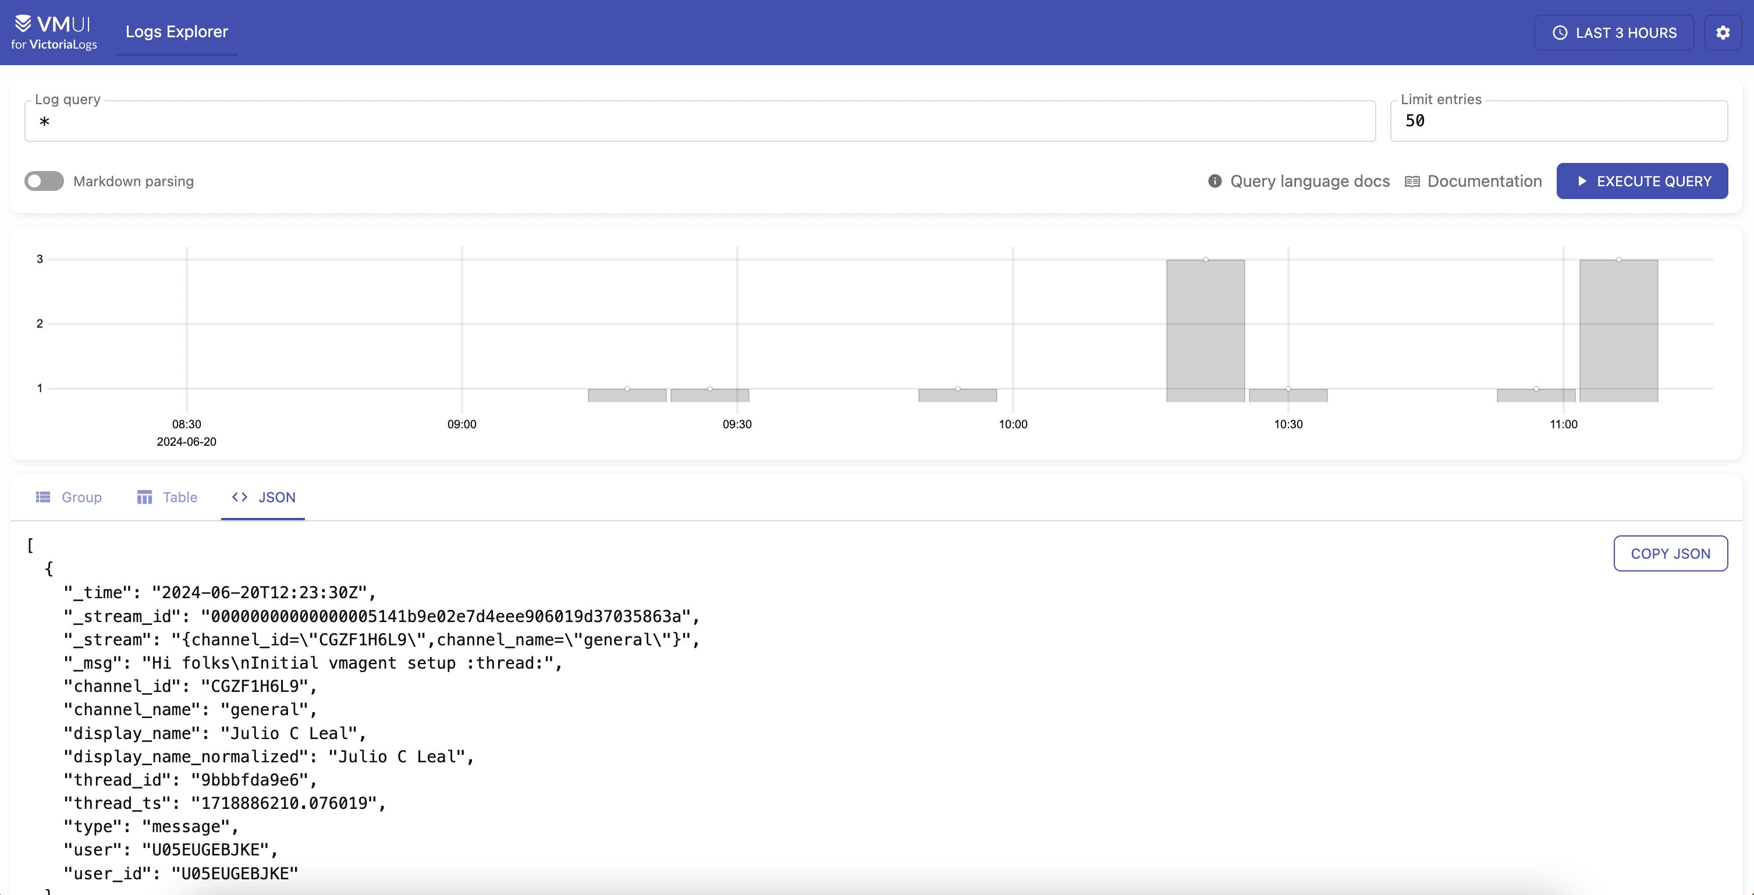
Task: Click the info icon beside Query language docs
Action: click(x=1215, y=181)
